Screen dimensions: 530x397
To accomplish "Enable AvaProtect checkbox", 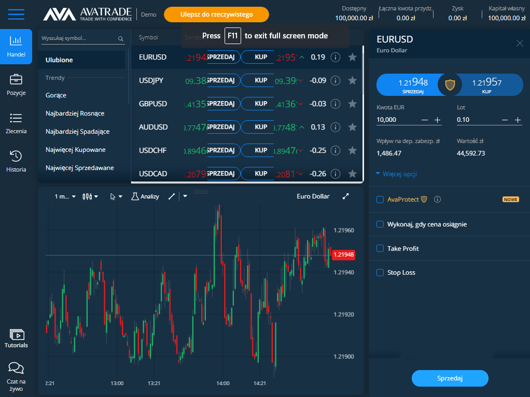I will pos(380,200).
